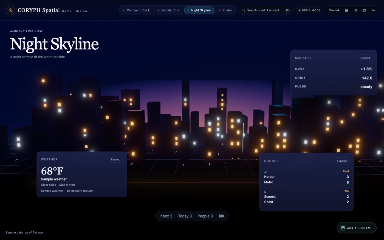
Task: Click the Ask Assistant button
Action: pyautogui.click(x=357, y=228)
